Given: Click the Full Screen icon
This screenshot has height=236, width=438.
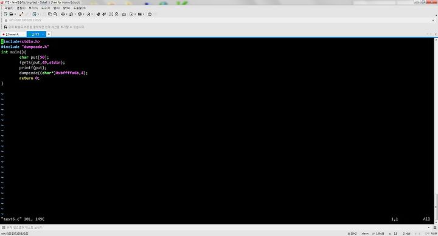Looking at the screenshot, I should pyautogui.click(x=111, y=14).
